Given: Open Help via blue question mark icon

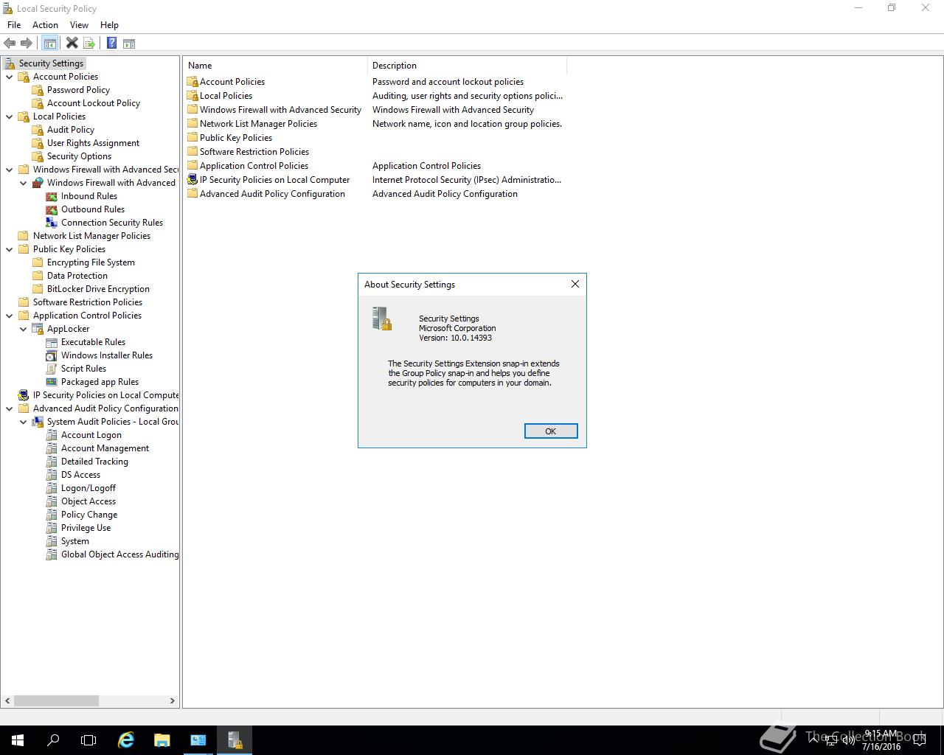Looking at the screenshot, I should (111, 44).
